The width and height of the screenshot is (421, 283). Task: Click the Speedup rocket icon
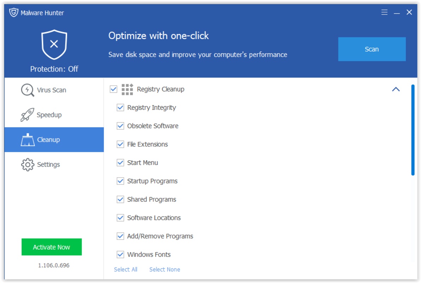tap(27, 115)
